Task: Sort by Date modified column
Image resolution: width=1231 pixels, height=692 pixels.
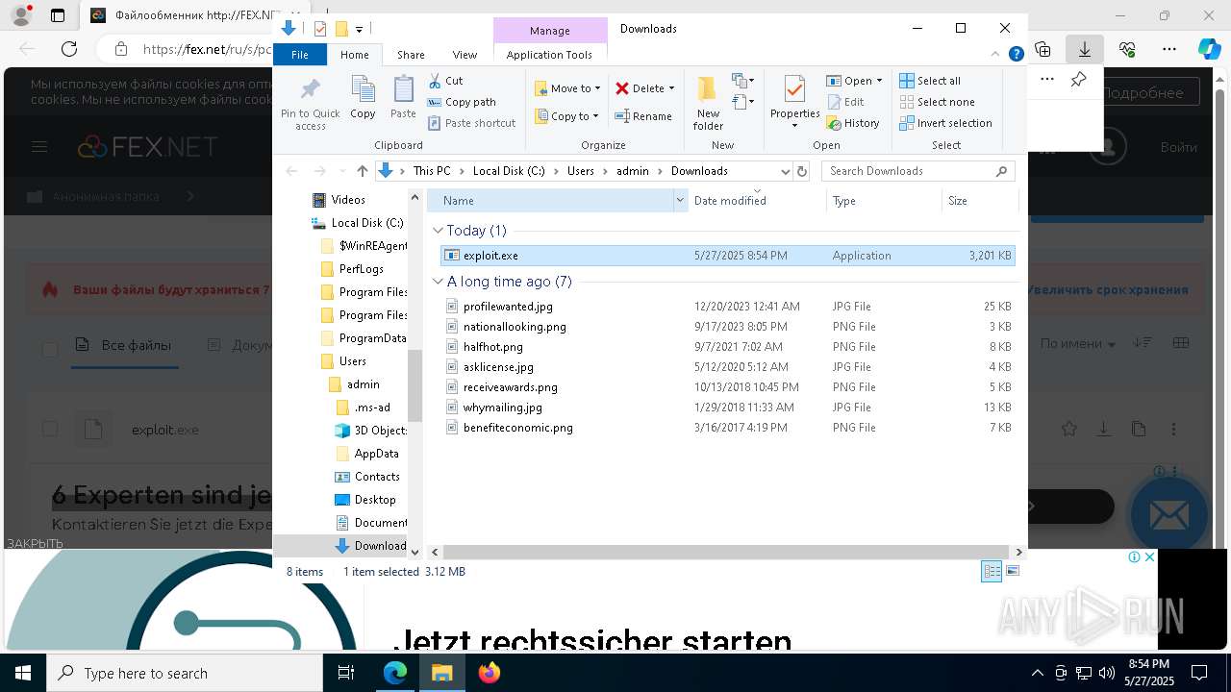Action: pos(757,201)
